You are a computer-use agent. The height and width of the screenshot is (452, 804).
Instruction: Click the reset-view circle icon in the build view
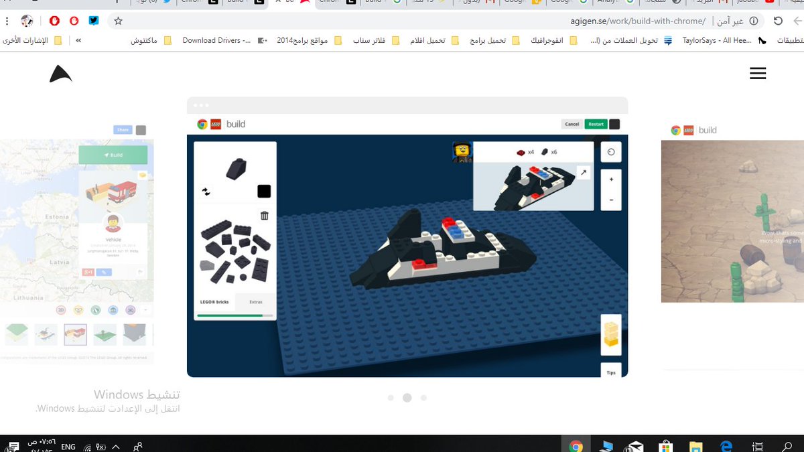[x=611, y=152]
